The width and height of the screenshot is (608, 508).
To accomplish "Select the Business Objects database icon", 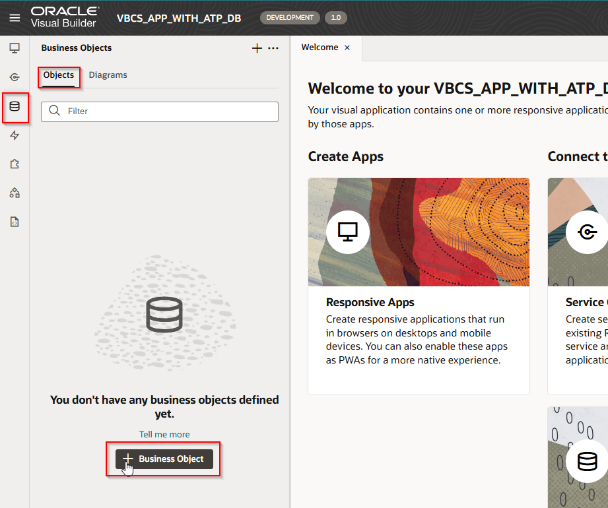I will pyautogui.click(x=15, y=106).
